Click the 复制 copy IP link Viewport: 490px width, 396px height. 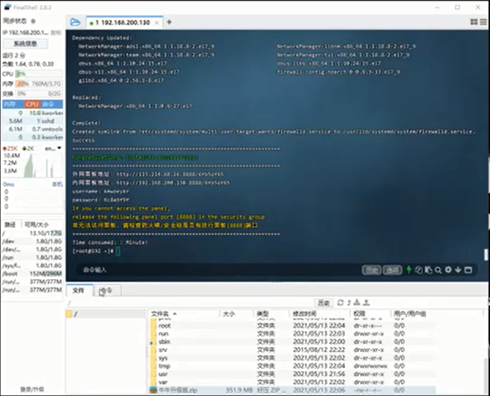click(x=56, y=32)
